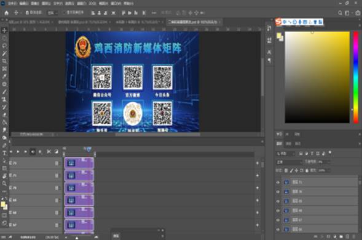The image size is (362, 240).
Task: Select the Hand tool
Action: click(4, 176)
